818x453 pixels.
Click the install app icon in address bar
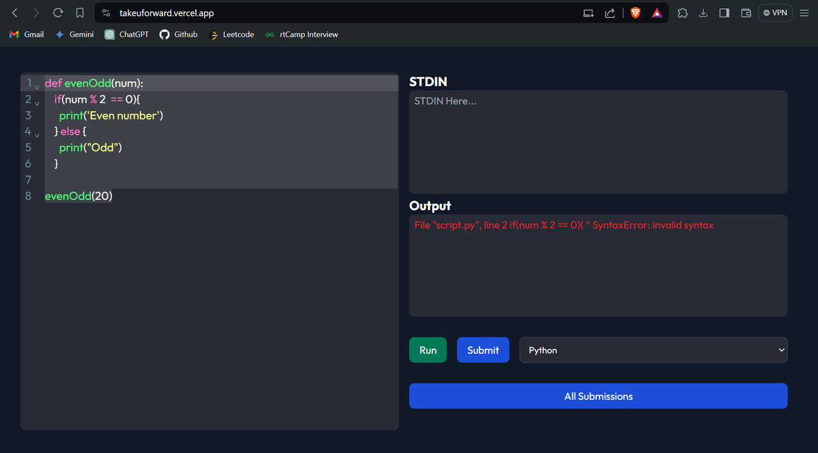pyautogui.click(x=589, y=13)
